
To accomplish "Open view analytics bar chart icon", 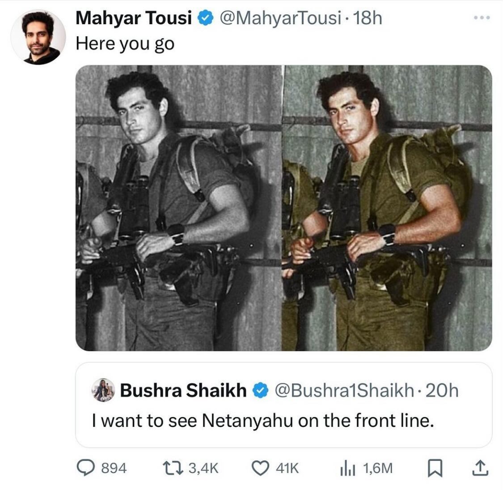I will coord(347,469).
